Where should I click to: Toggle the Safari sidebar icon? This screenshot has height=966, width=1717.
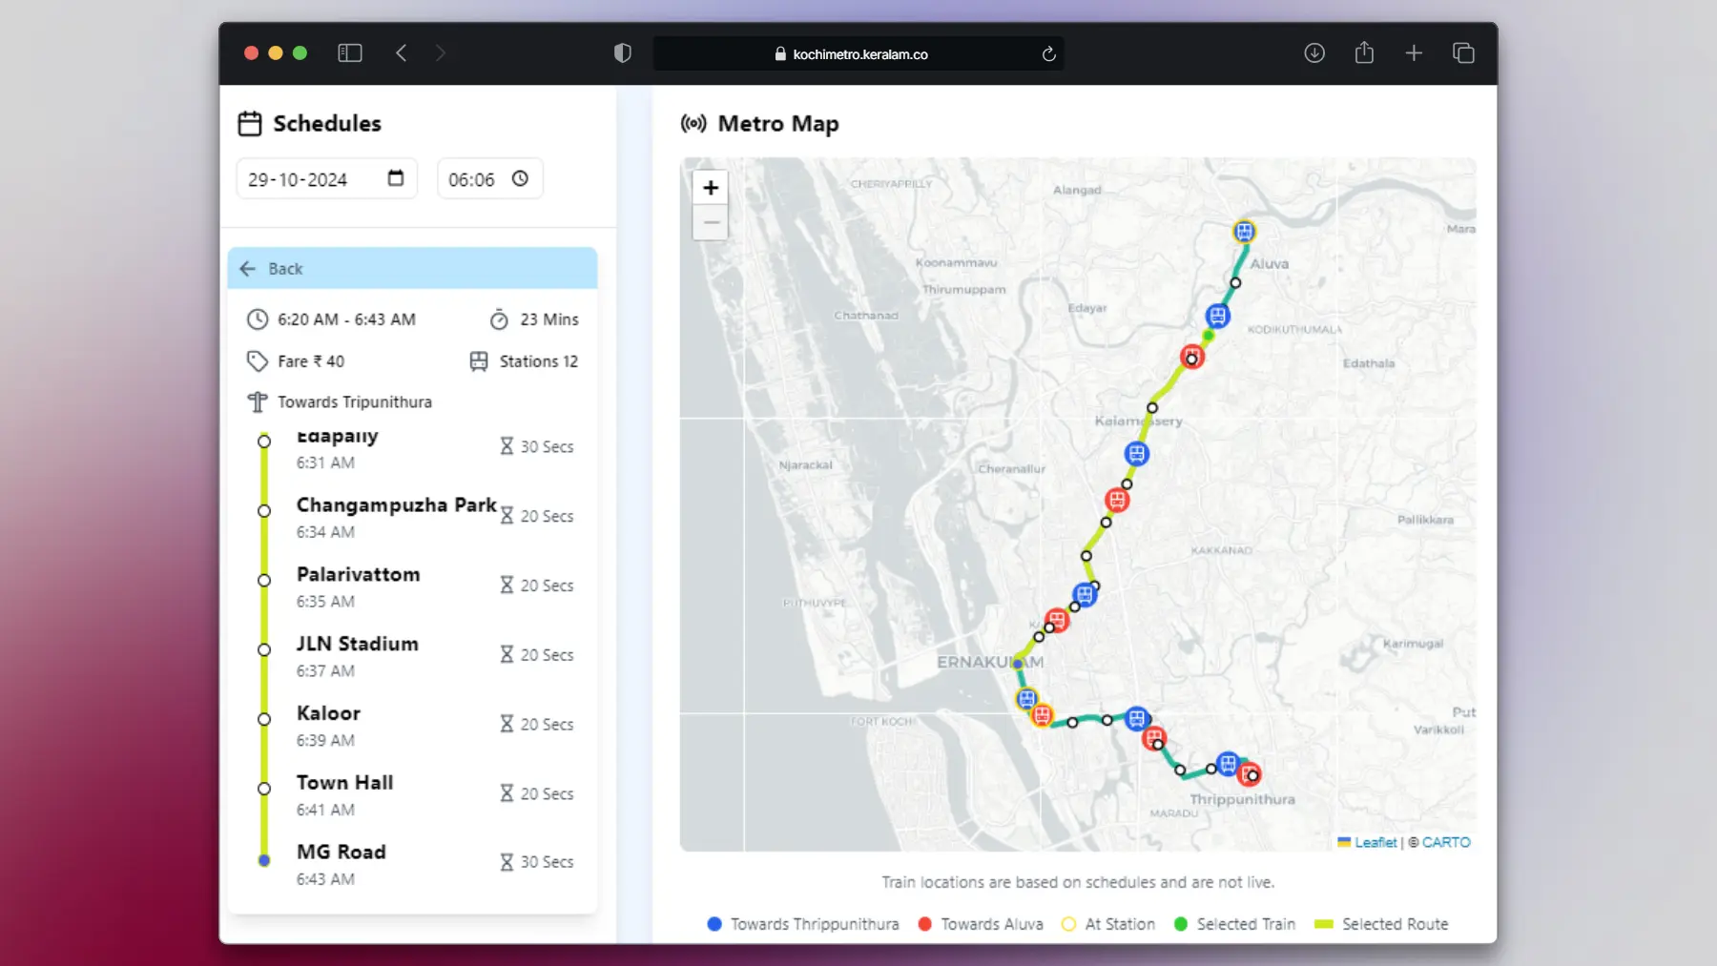tap(350, 53)
